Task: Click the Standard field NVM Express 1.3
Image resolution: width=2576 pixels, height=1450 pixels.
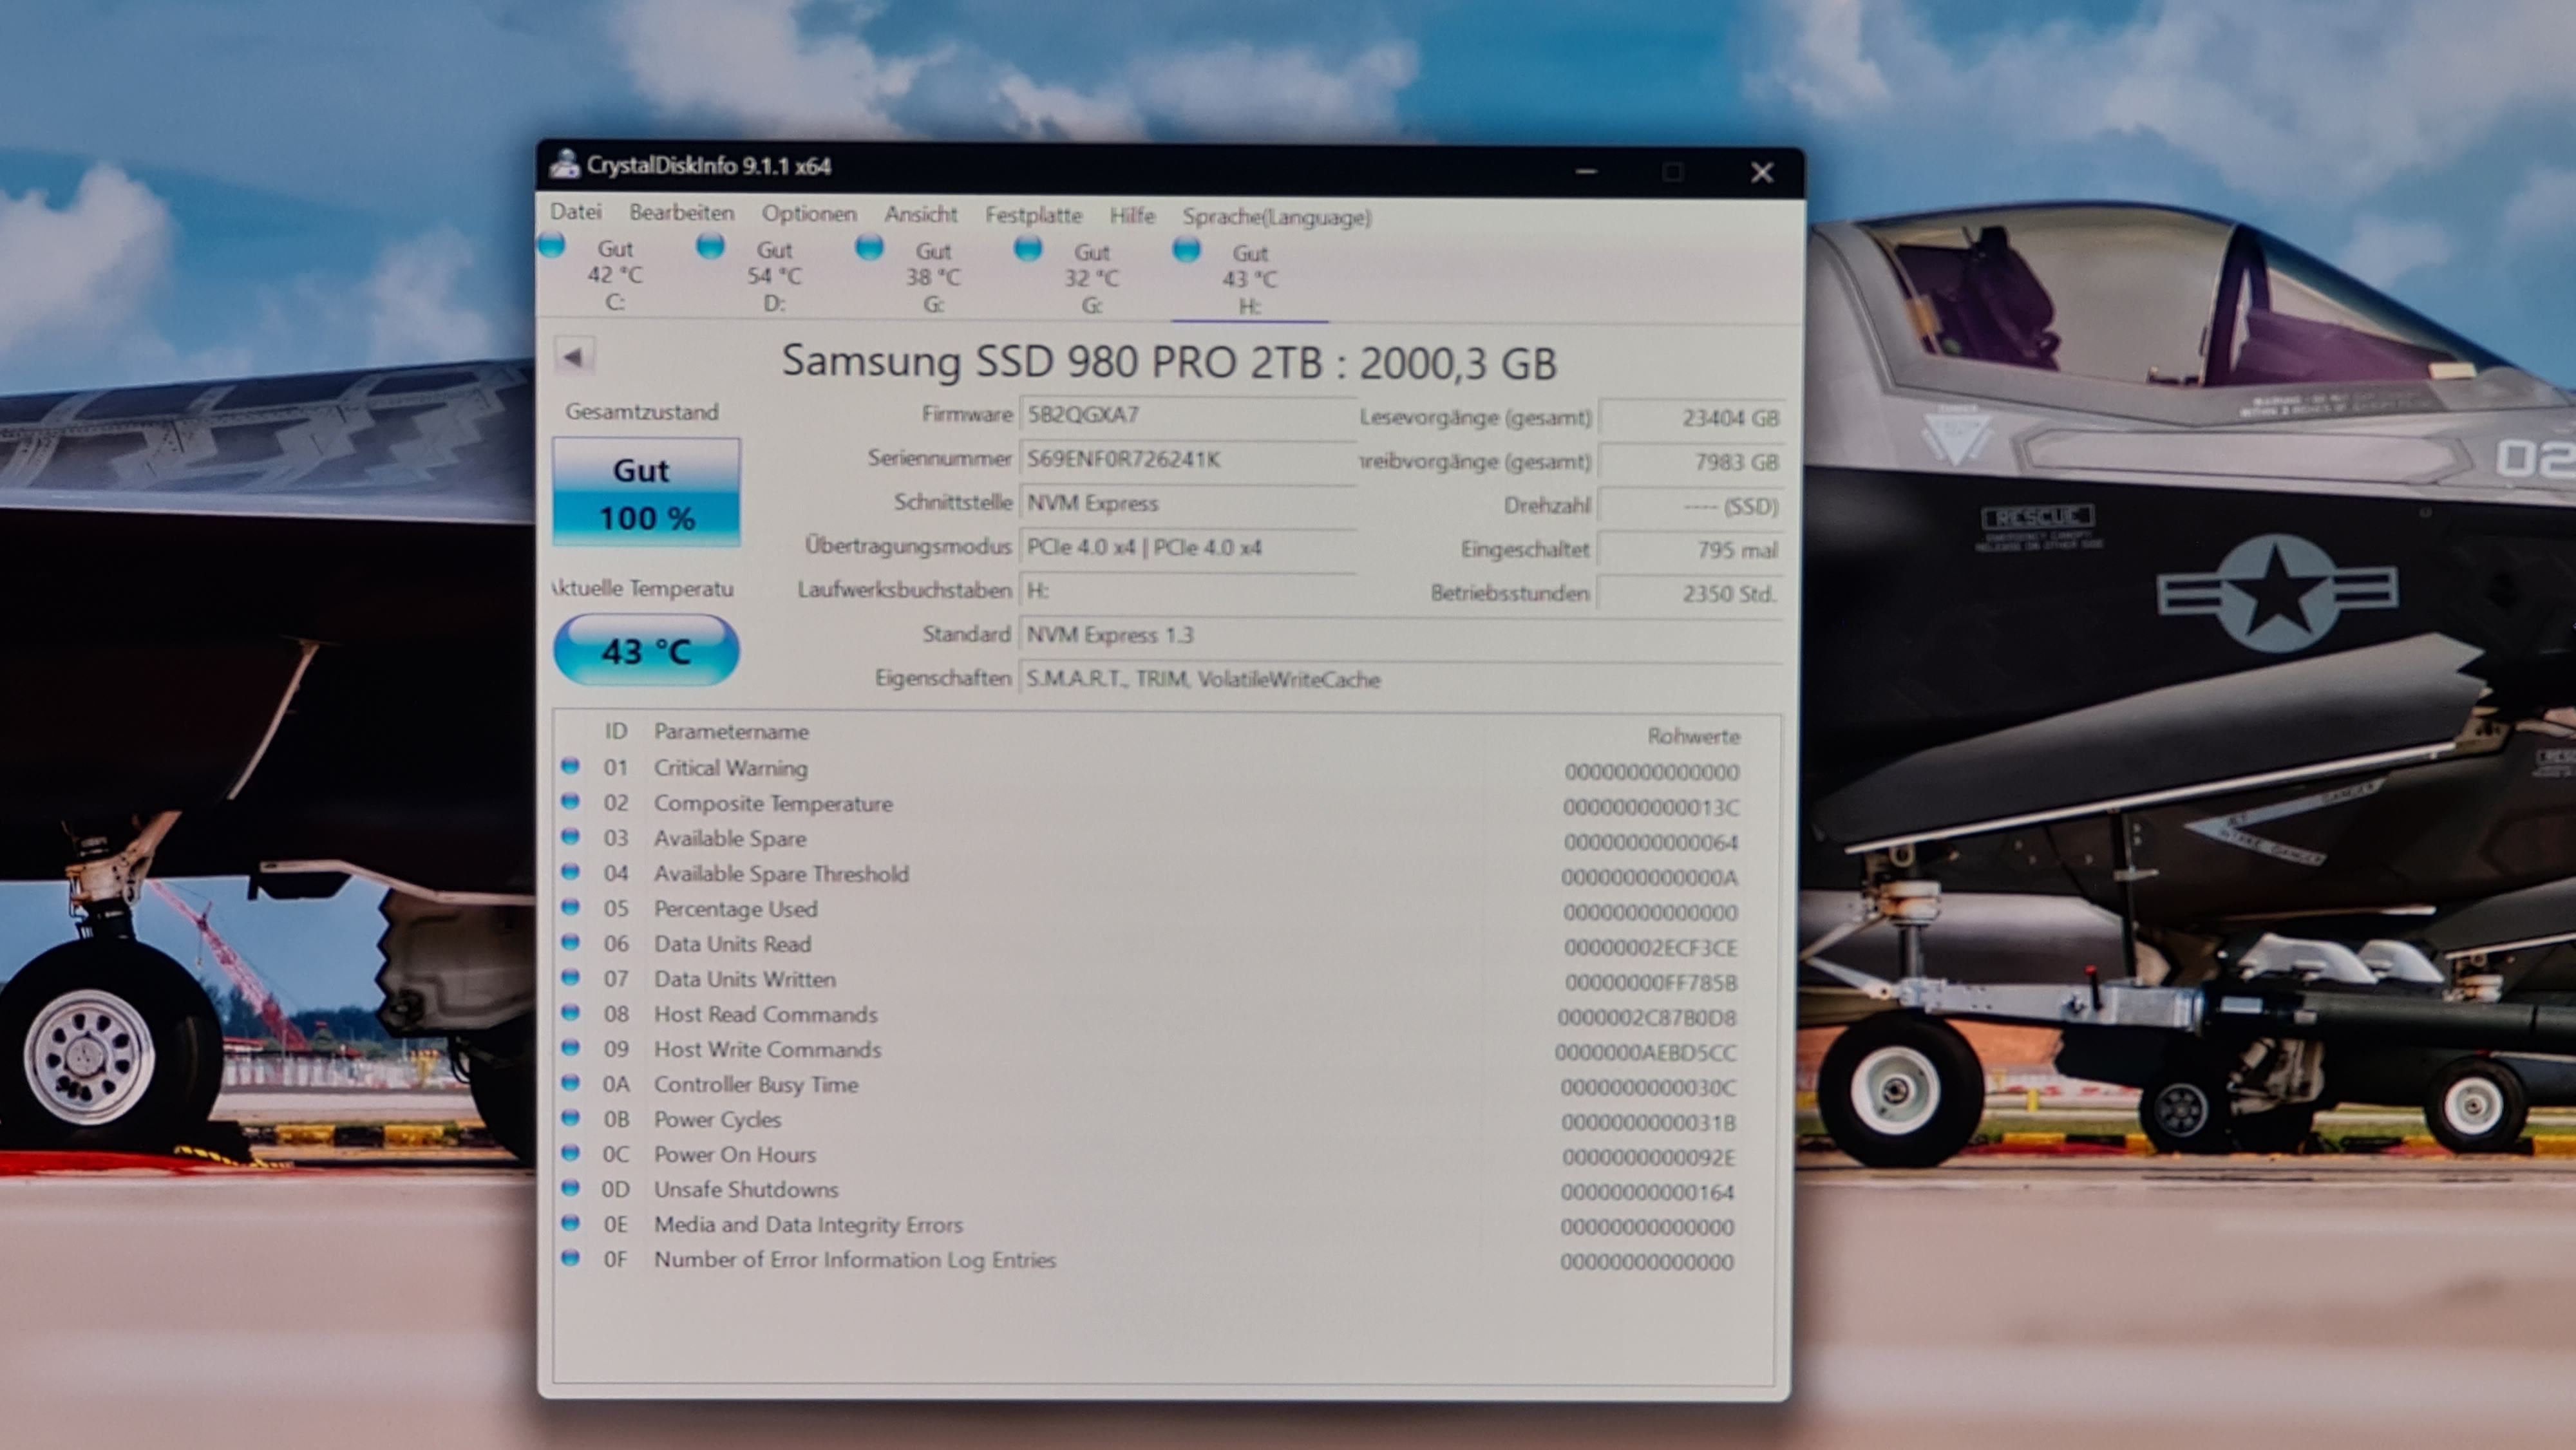Action: coord(1400,635)
